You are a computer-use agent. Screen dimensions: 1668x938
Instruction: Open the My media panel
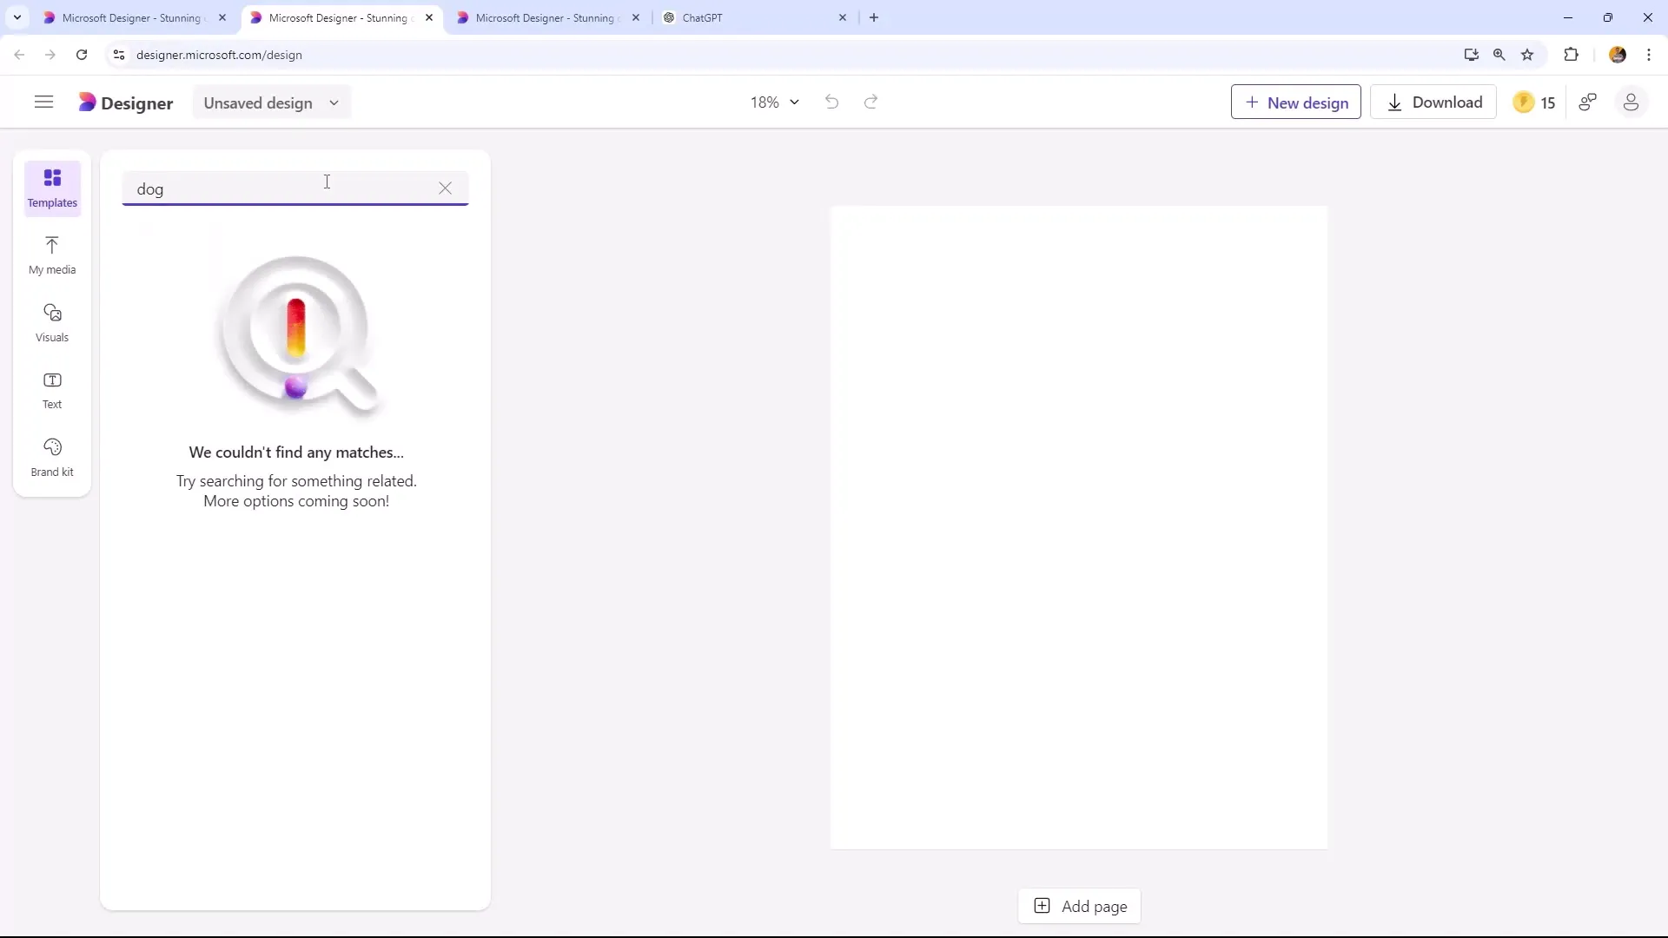point(51,253)
